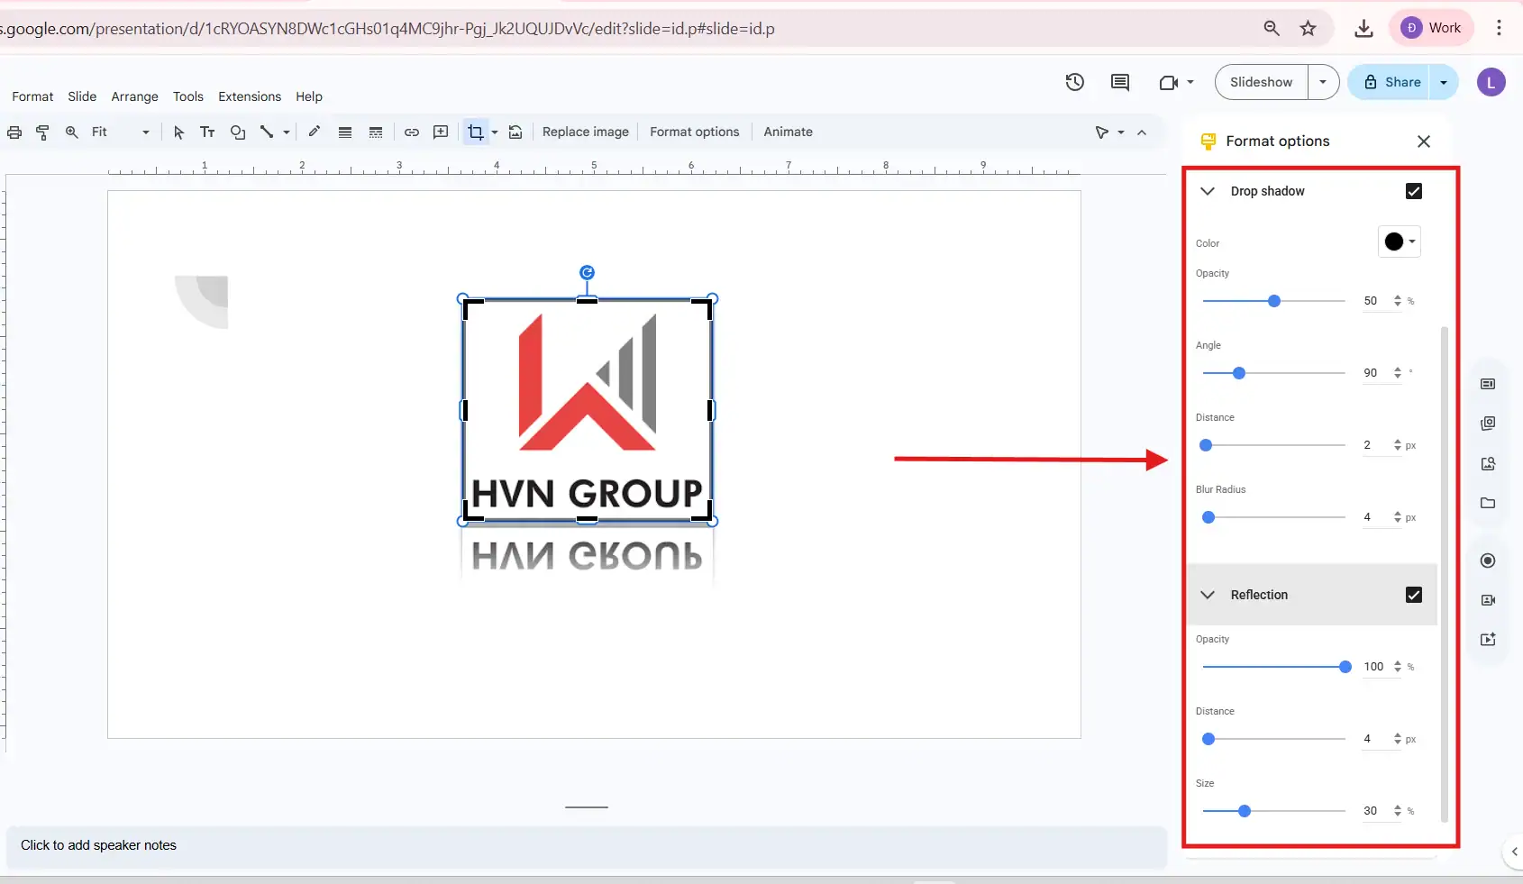This screenshot has height=884, width=1523.
Task: Click the pointer mode icon in toolbar
Action: 1102,132
